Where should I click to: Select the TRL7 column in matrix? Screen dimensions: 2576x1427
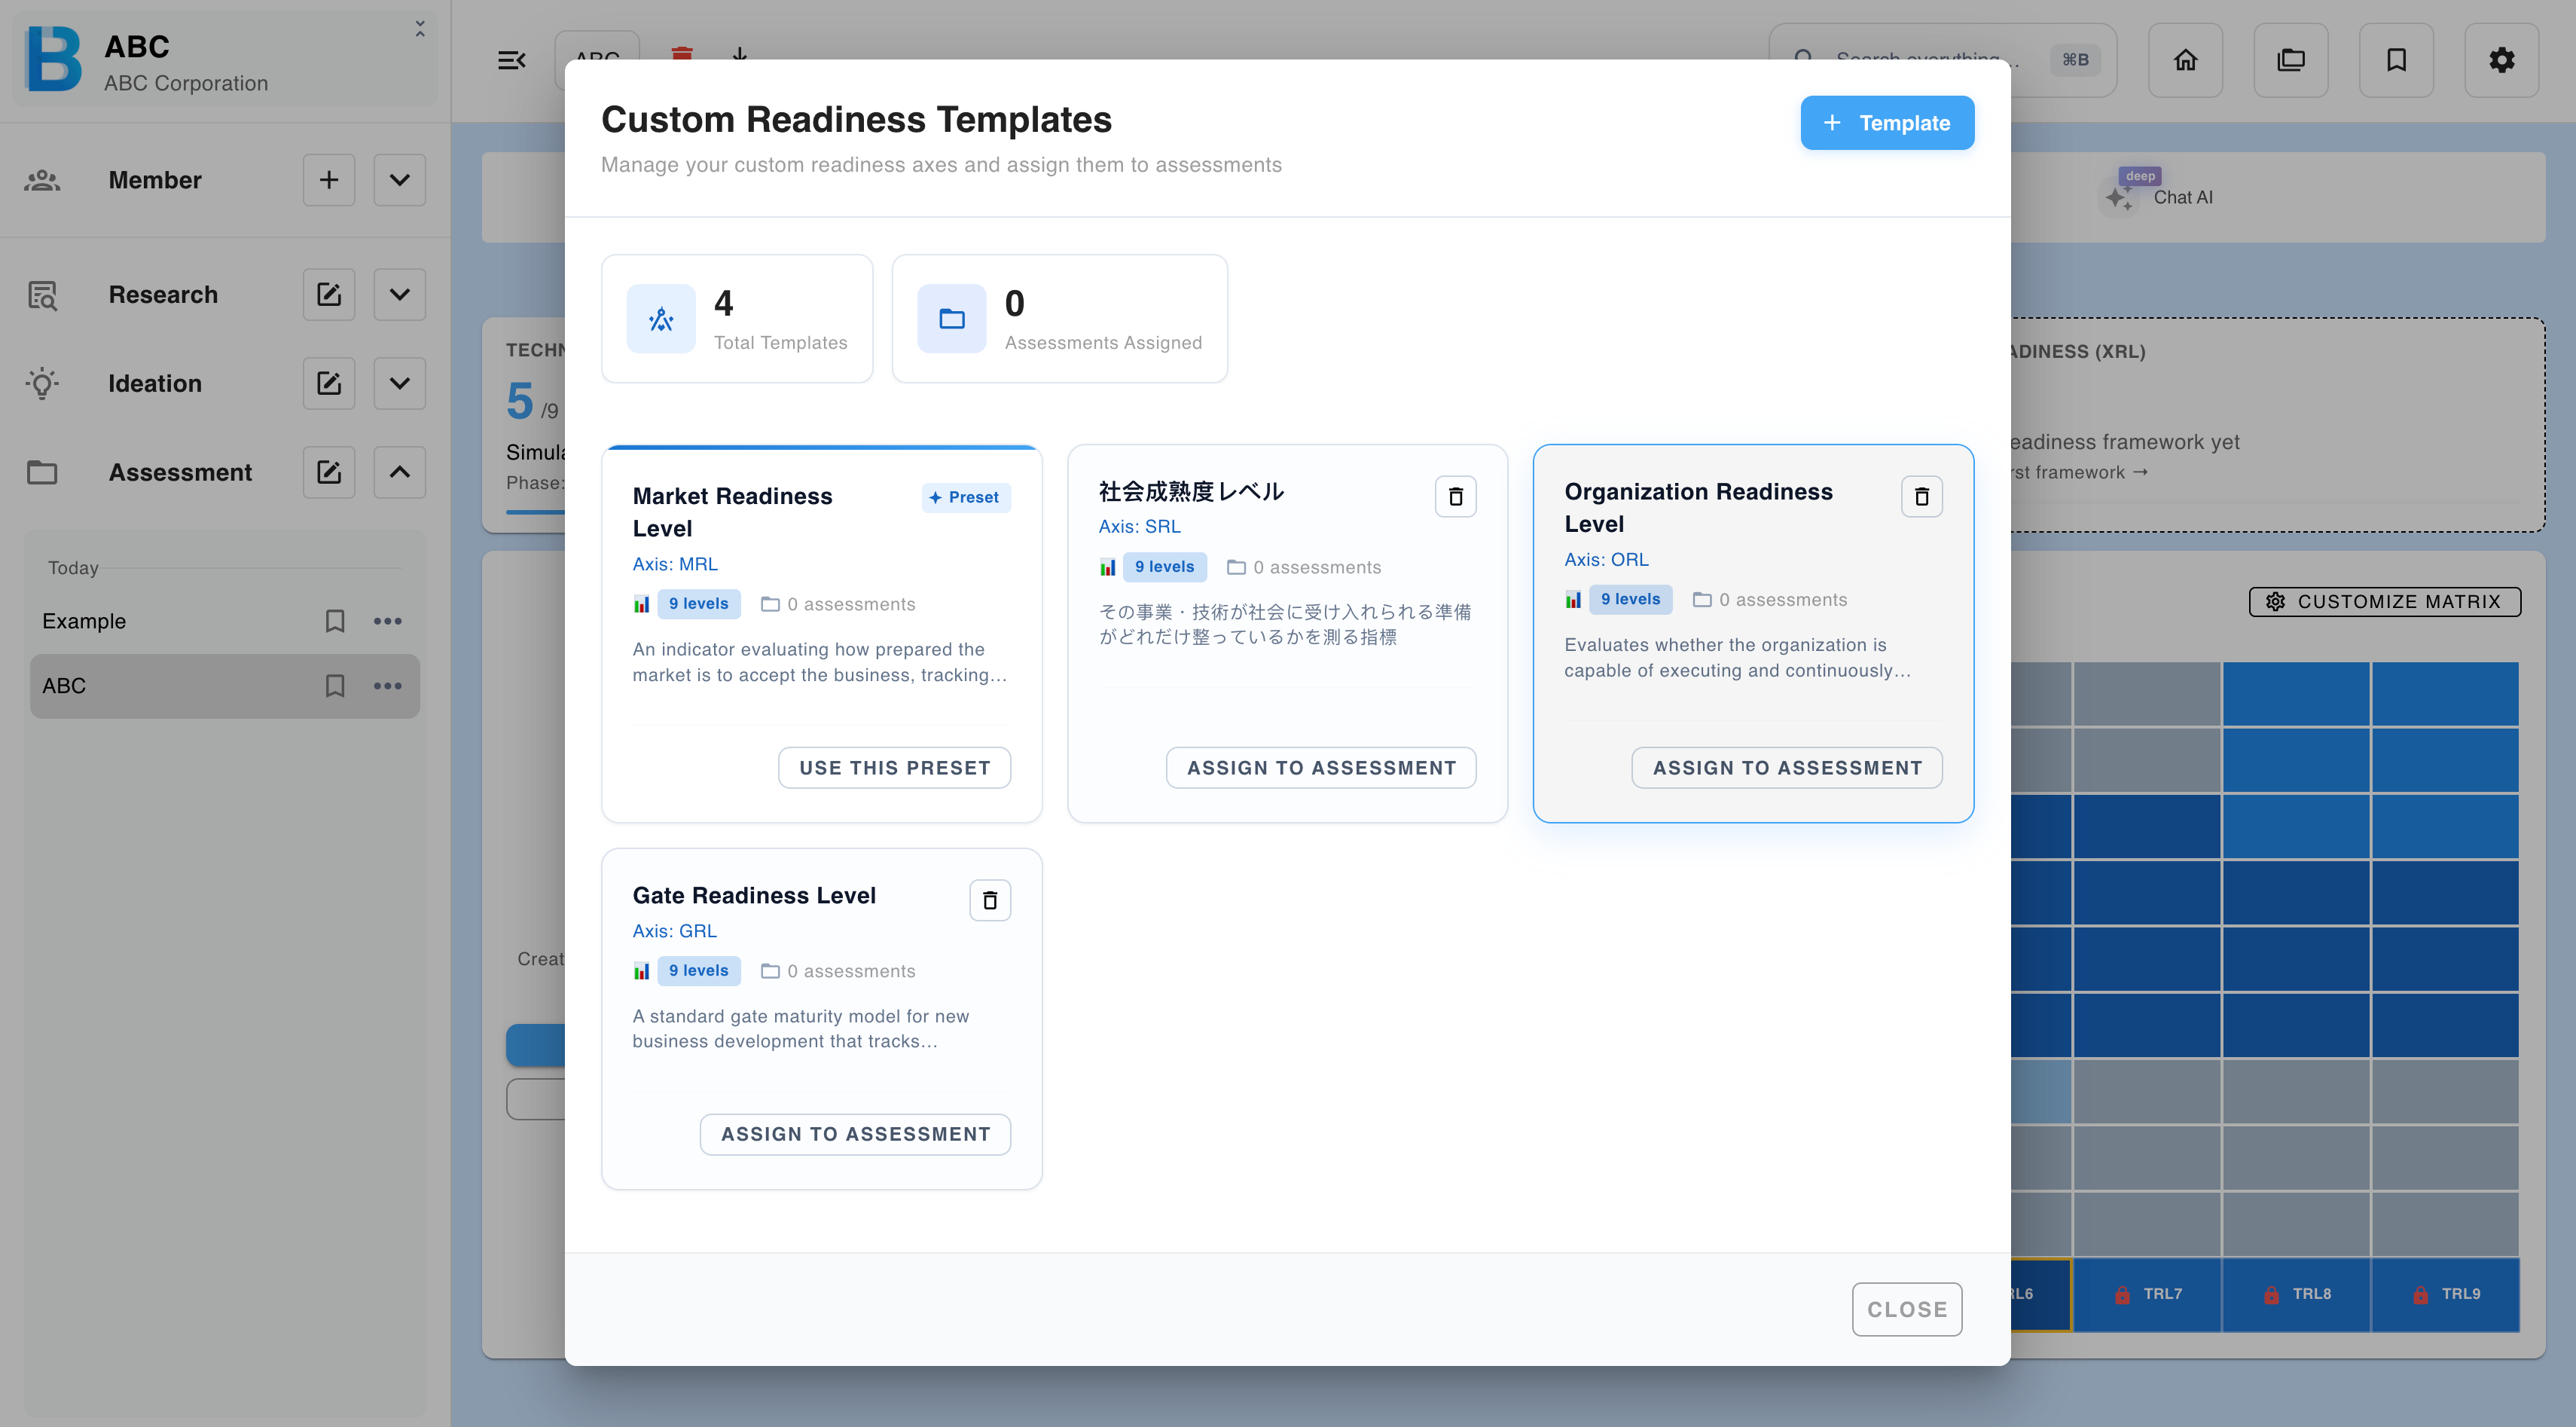(2146, 1294)
